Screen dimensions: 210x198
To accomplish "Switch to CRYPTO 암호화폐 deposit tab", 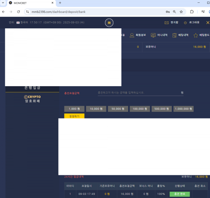I will [32, 99].
